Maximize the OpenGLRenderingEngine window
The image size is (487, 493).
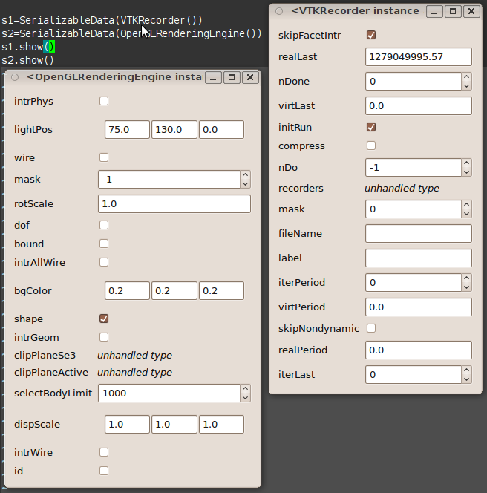coord(231,77)
